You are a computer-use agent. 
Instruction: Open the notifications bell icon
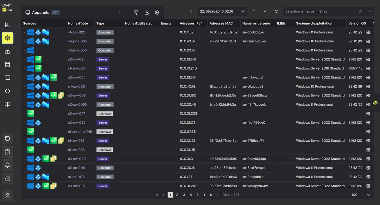pos(8,165)
